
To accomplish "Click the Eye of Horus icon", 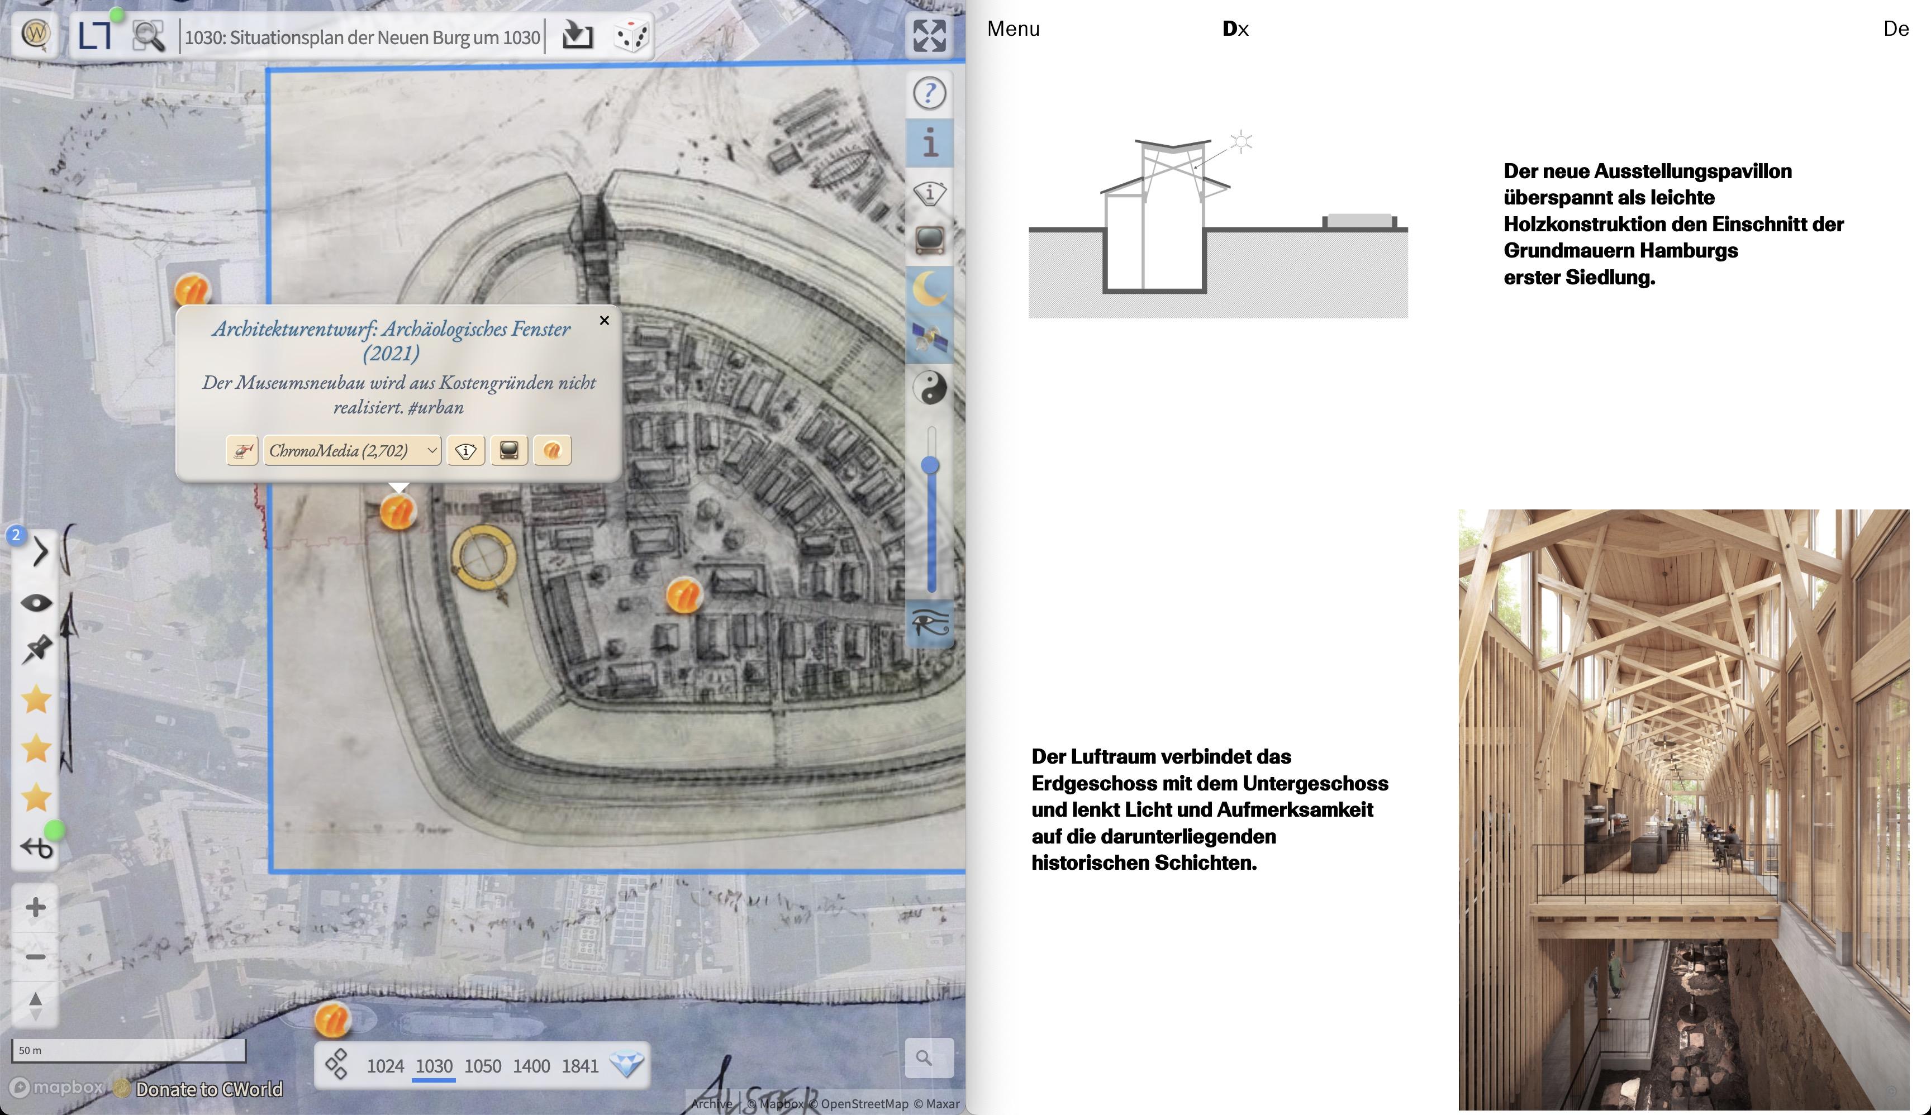I will (930, 623).
